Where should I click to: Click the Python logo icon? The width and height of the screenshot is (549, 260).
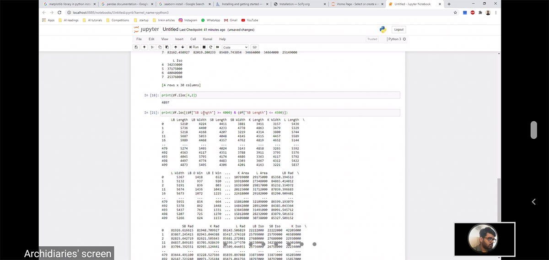pyautogui.click(x=383, y=30)
